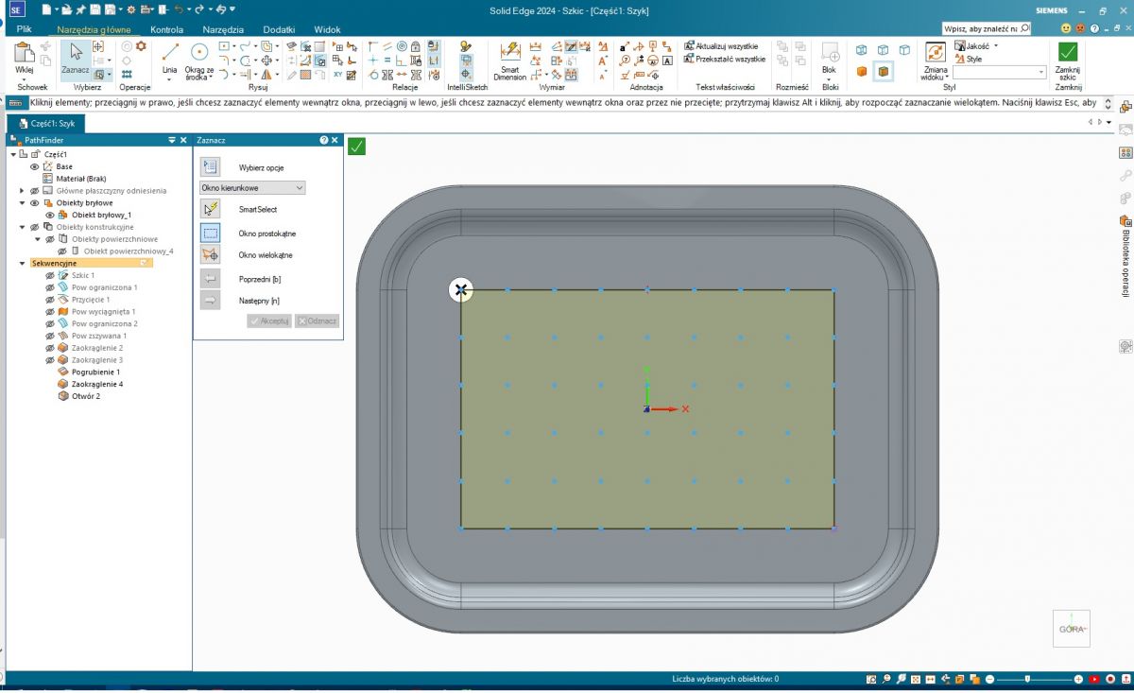1134x693 pixels.
Task: Open the PathFinder panel options dropdown arrow
Action: coord(171,140)
